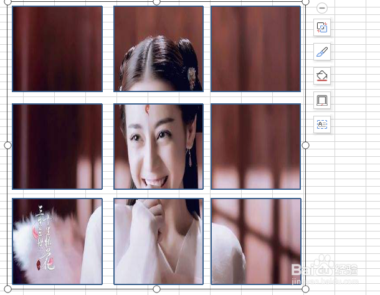Select the top-left red curtain tile
This screenshot has height=295, width=380.
pos(57,49)
